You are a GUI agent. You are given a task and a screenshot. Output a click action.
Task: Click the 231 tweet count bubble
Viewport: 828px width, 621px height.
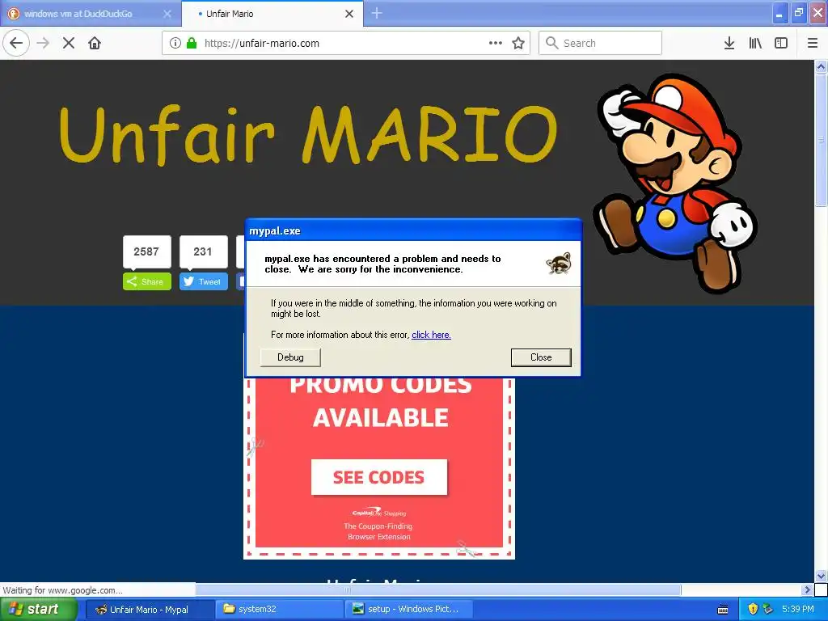(203, 252)
